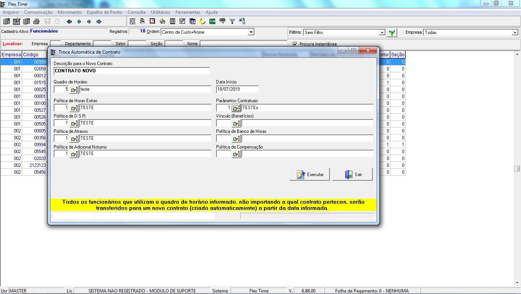Go to next record right arrow
Screen dimensions: 521x294
coord(89,21)
